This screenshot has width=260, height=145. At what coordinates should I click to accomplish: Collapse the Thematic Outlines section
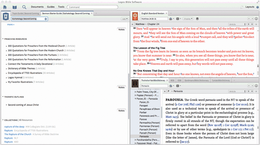pos(3,97)
